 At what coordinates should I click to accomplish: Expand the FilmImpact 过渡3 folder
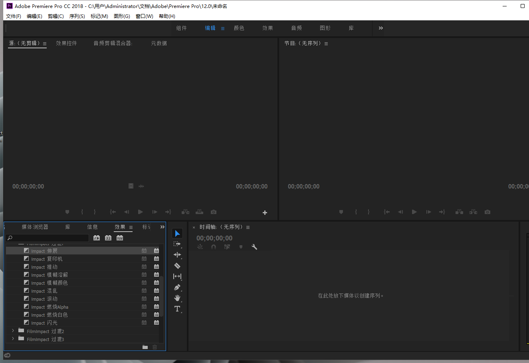(x=13, y=339)
